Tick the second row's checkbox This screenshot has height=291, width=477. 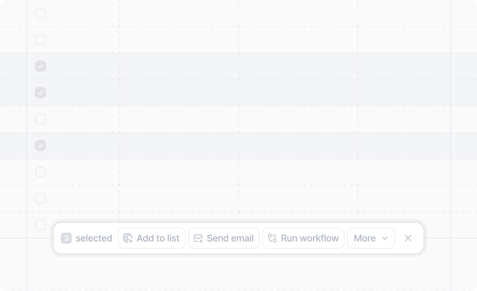point(40,40)
